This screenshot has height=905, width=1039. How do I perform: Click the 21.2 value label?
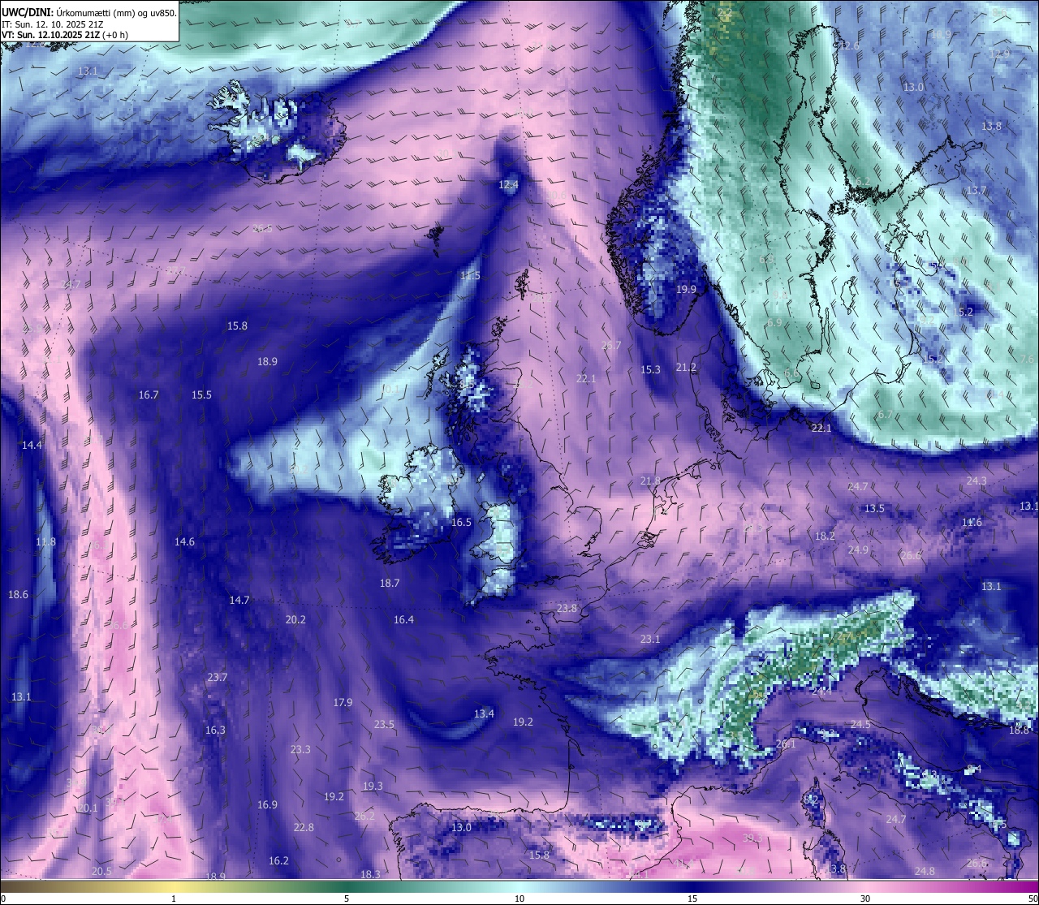[x=686, y=368]
